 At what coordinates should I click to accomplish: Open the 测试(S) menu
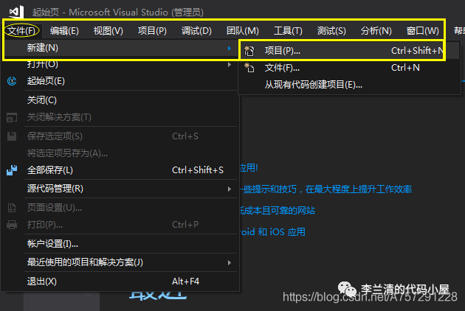tap(331, 30)
